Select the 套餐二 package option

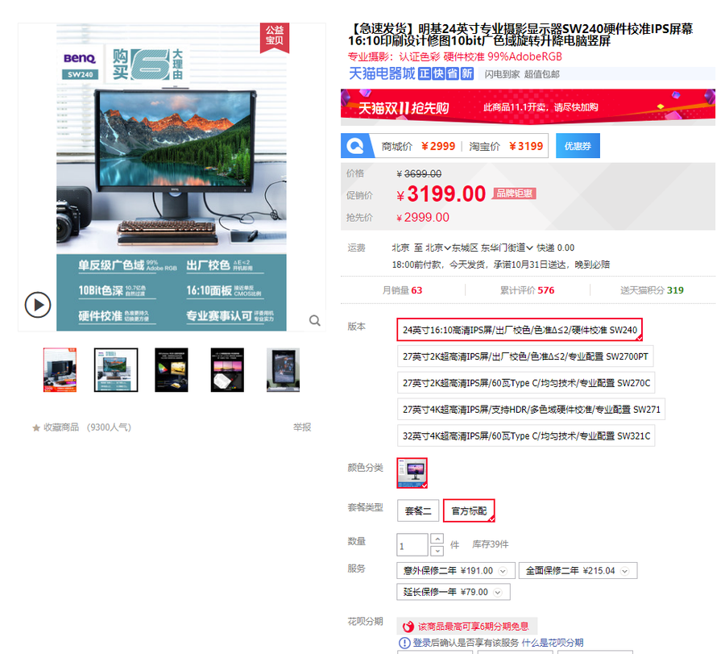coord(417,510)
